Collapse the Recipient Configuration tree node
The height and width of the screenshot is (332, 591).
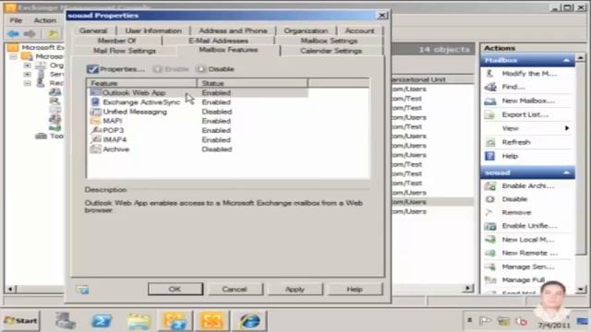coord(27,83)
